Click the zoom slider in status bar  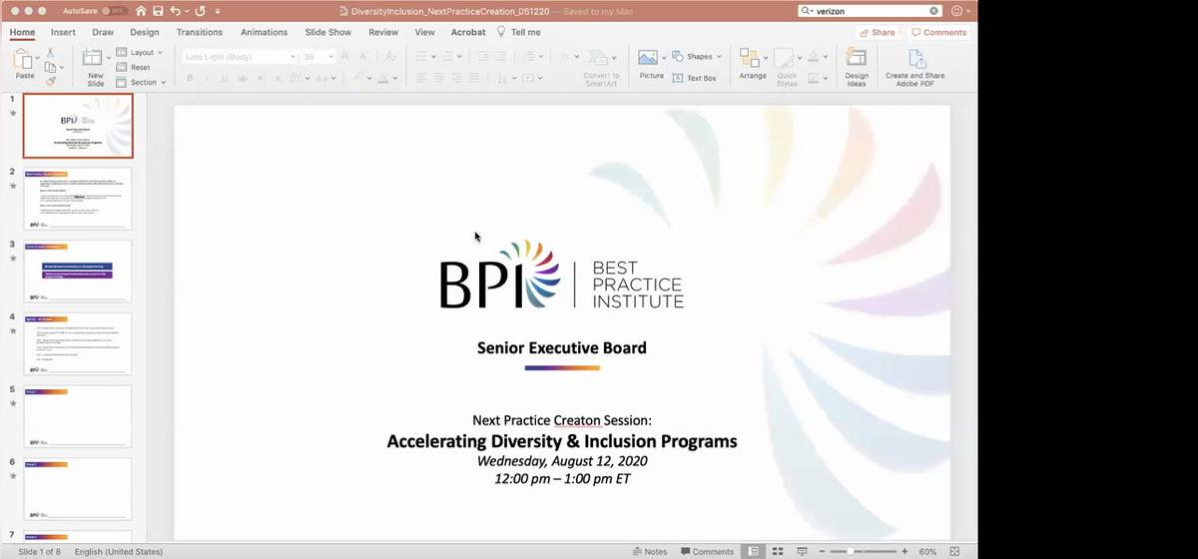(x=852, y=551)
